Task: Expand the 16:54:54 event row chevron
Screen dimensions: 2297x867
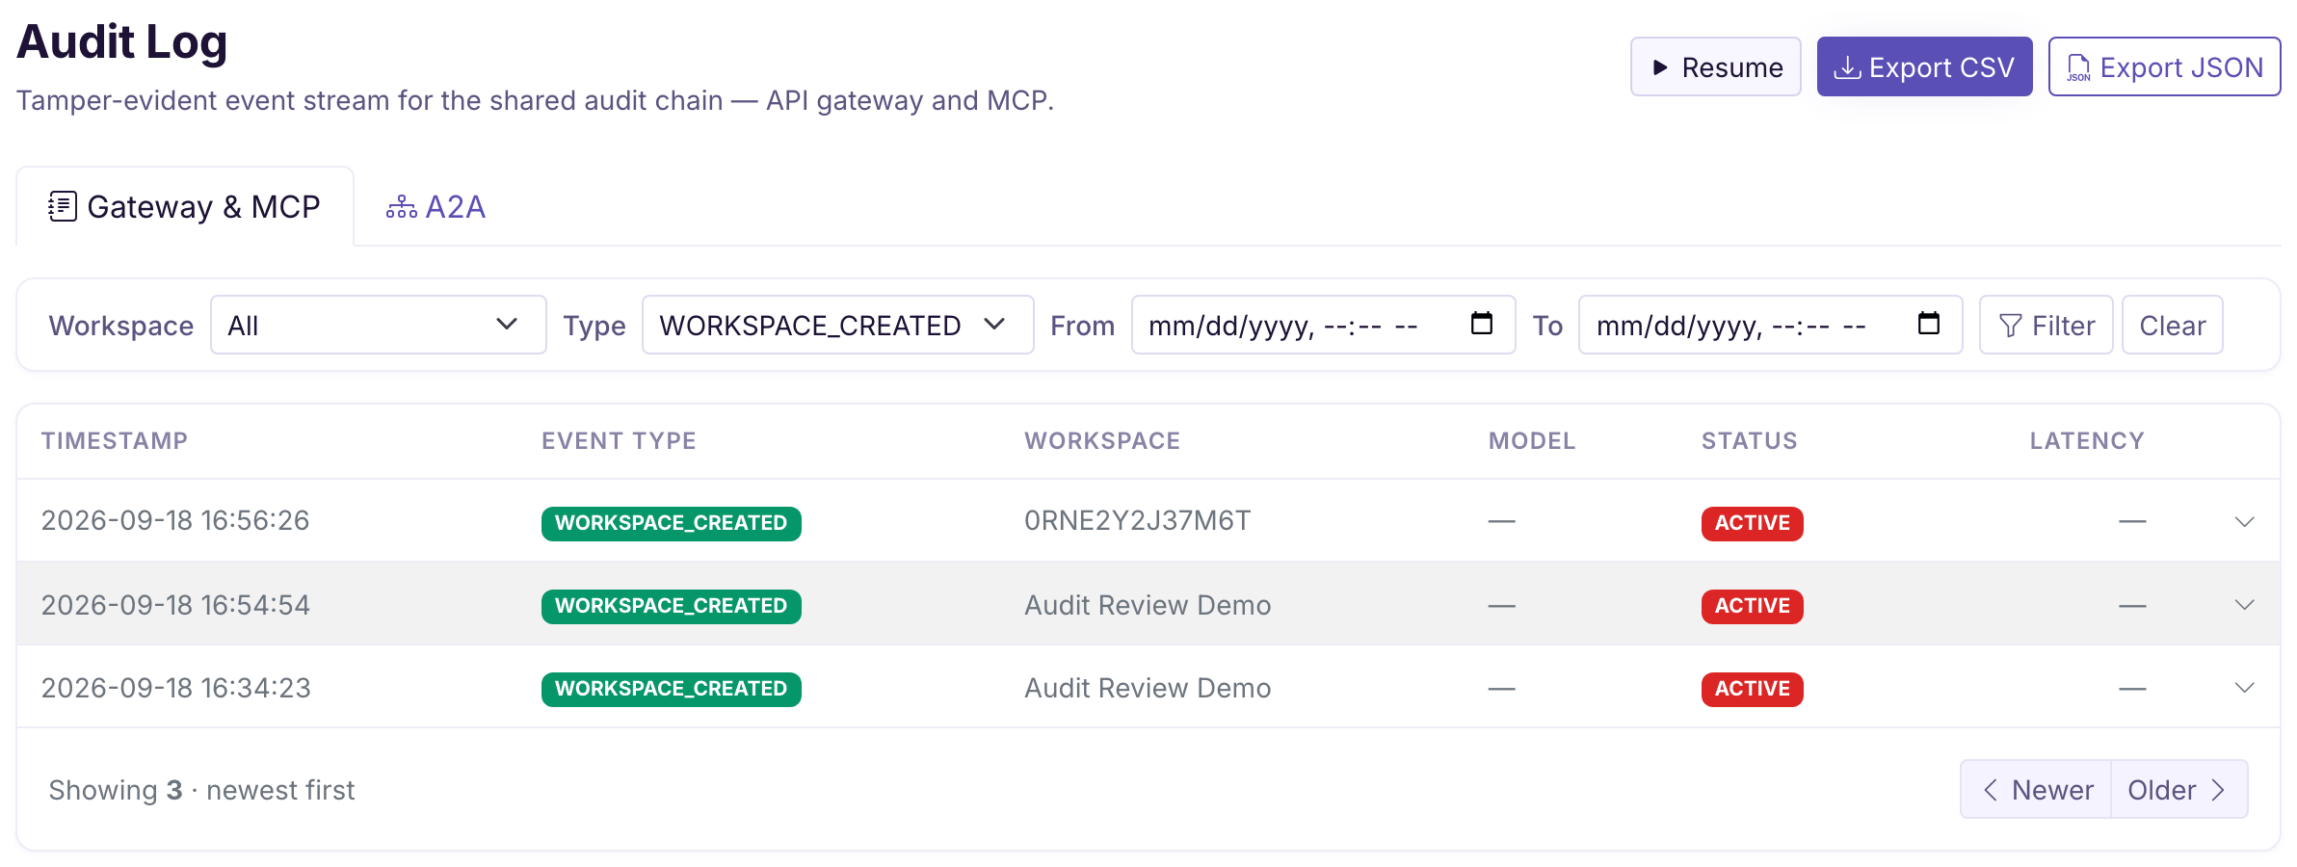Action: pyautogui.click(x=2244, y=604)
